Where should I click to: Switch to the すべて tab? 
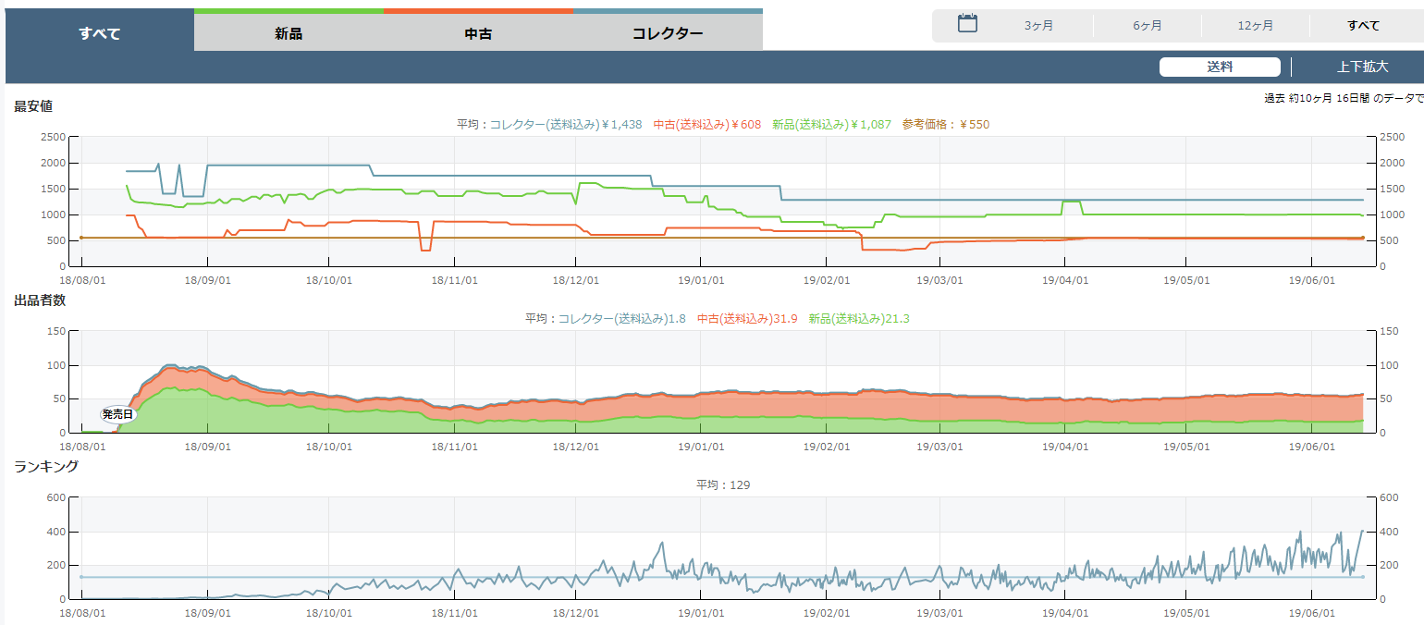point(100,34)
